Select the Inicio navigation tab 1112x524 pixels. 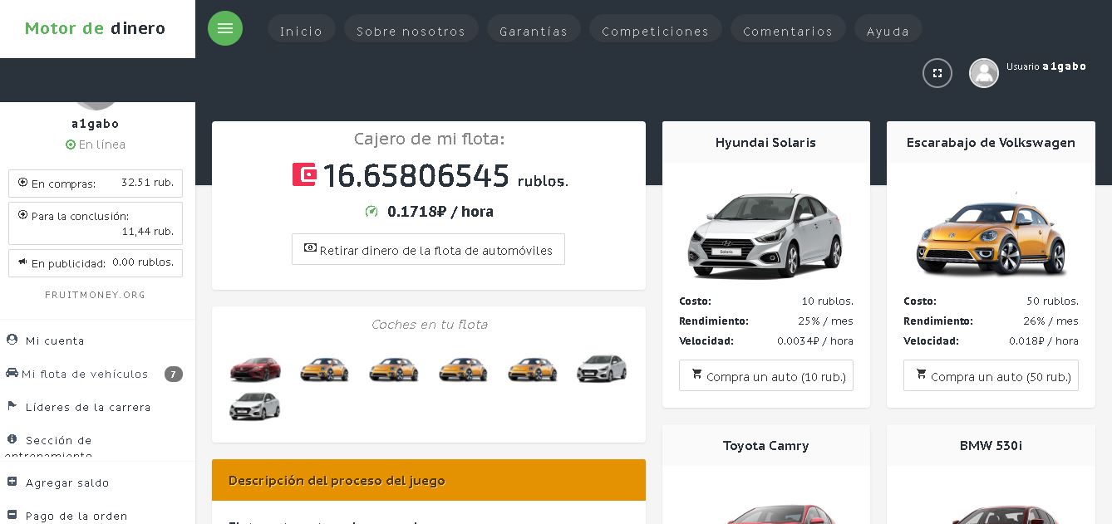point(301,31)
